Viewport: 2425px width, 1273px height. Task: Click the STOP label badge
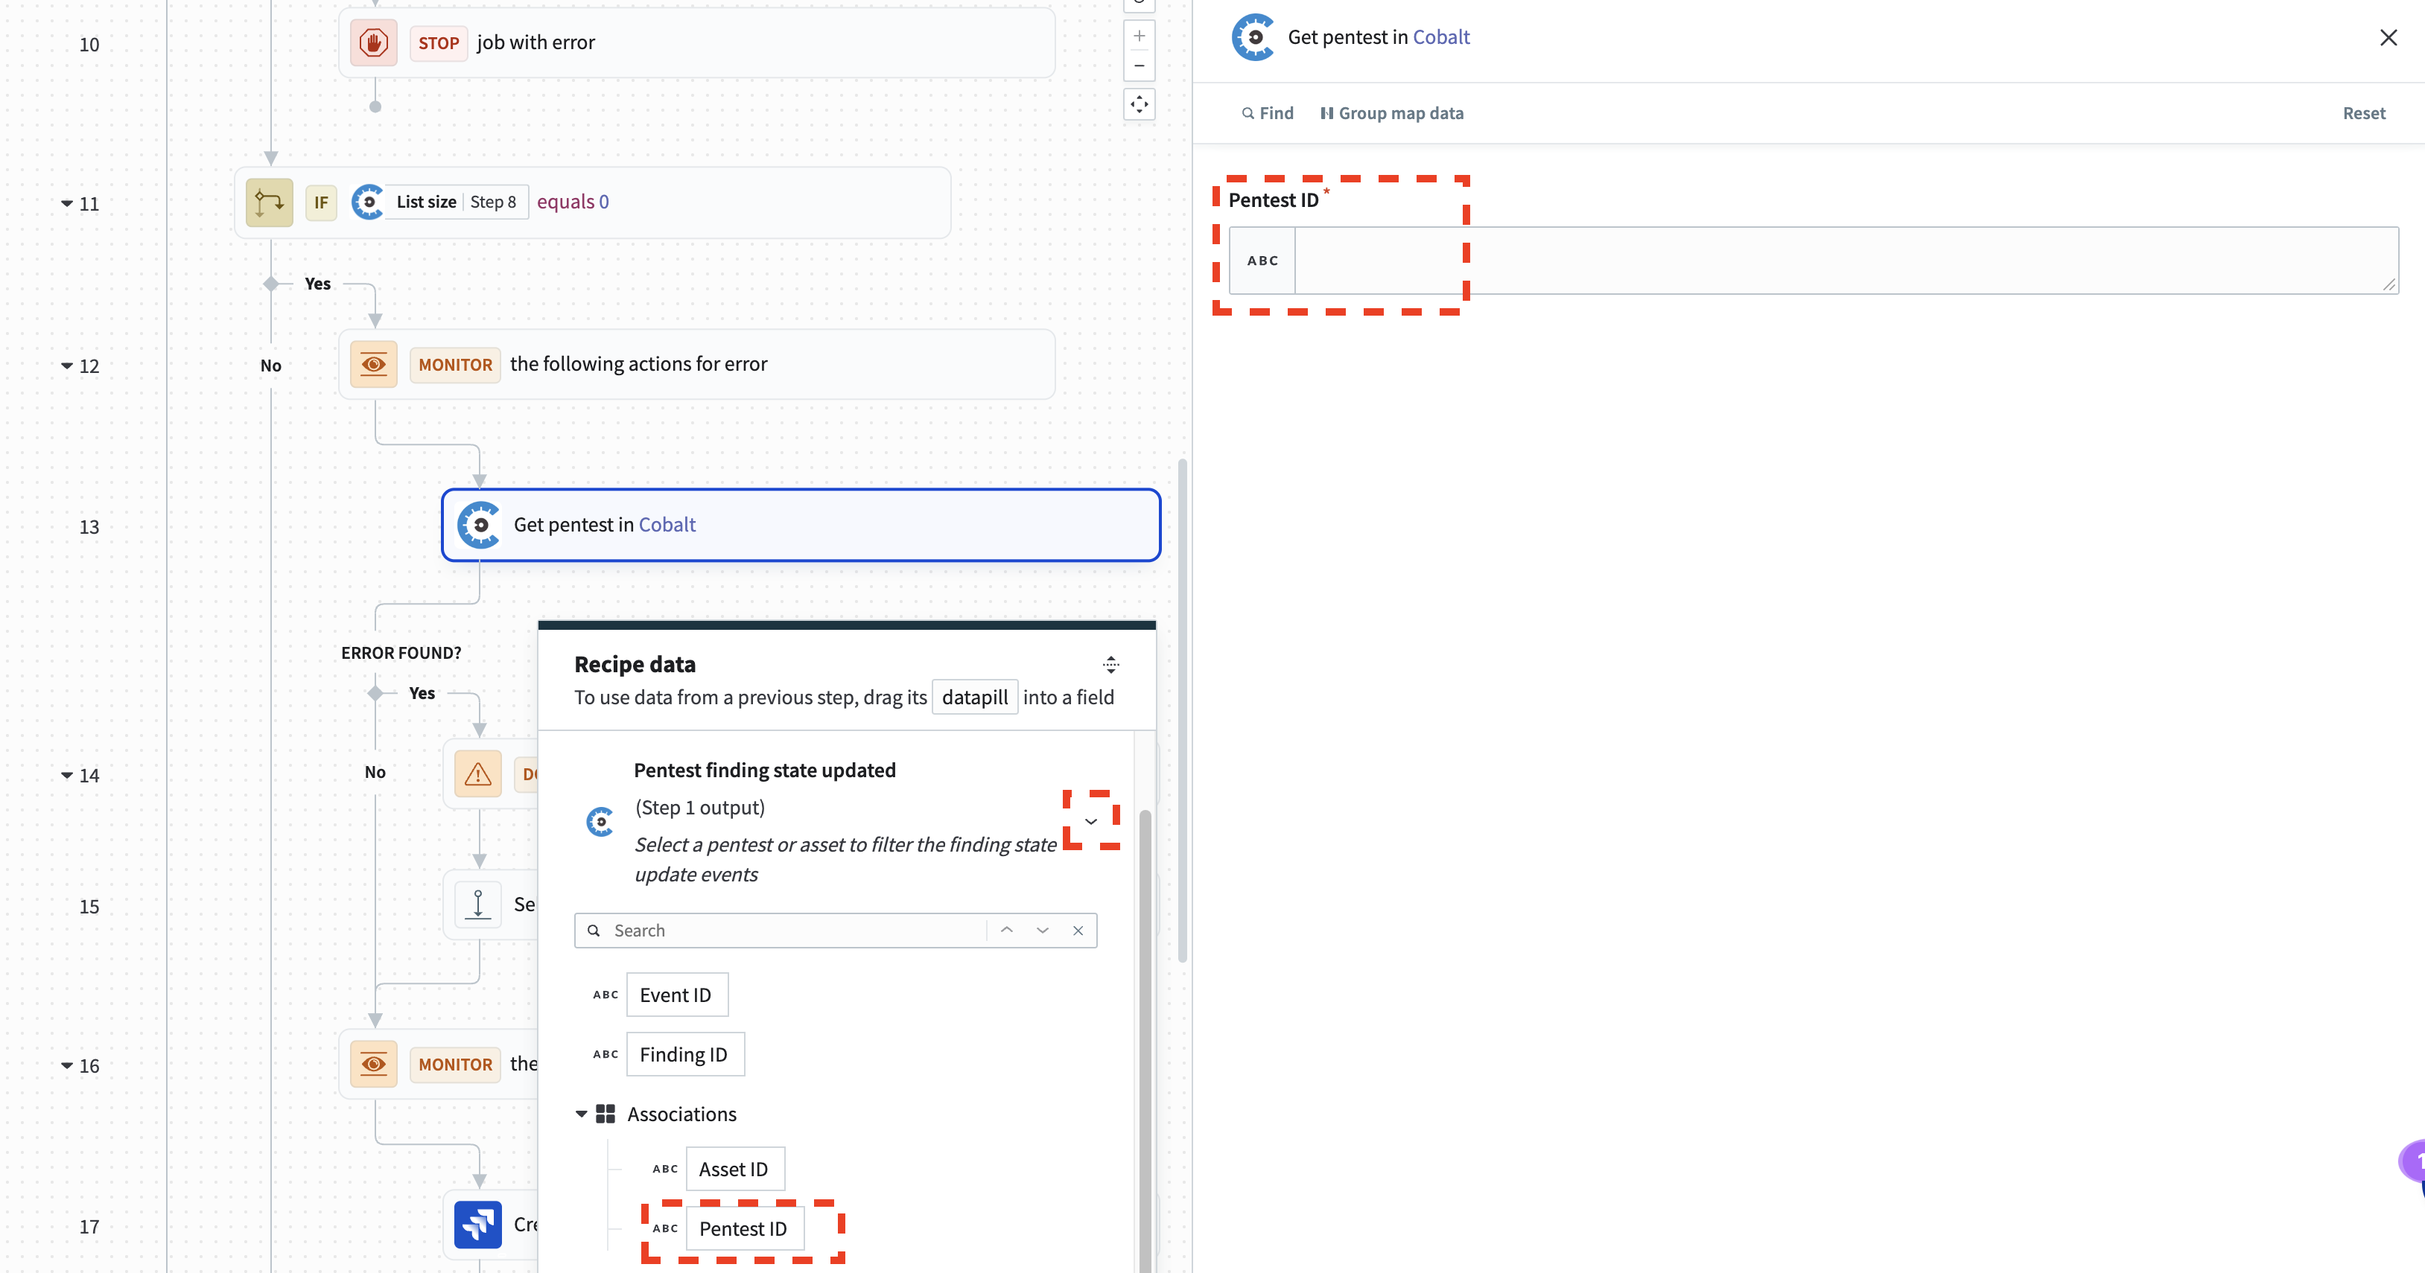click(439, 42)
